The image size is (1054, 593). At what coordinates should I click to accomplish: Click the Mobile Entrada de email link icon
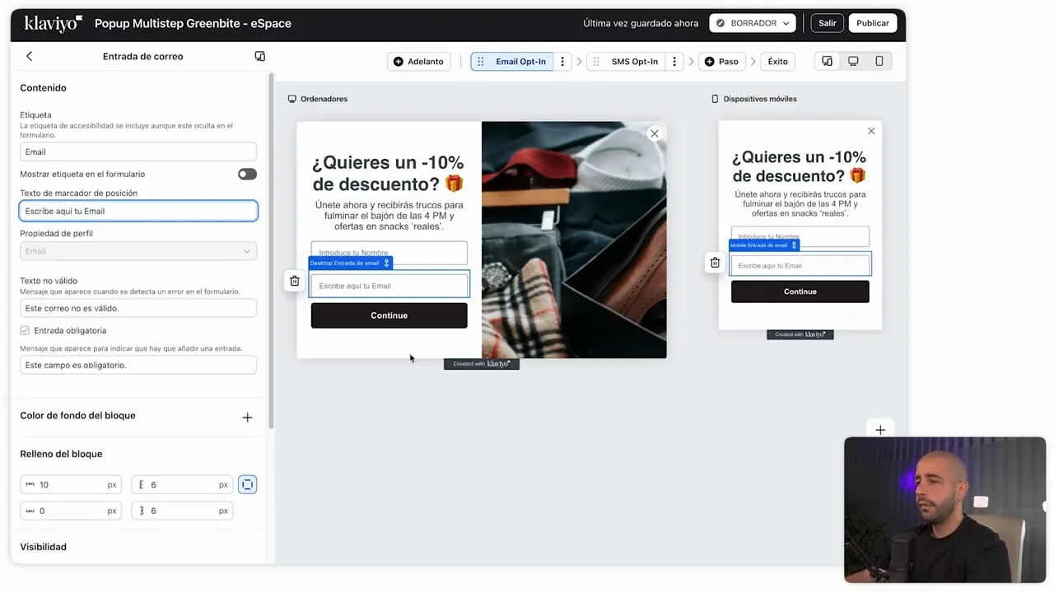coord(794,245)
